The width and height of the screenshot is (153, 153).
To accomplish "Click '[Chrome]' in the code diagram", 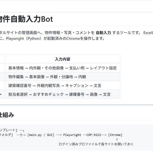I will click(x=115, y=135).
